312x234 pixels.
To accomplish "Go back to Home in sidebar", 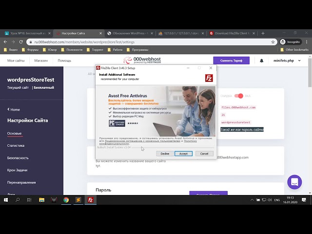I will (14, 109).
